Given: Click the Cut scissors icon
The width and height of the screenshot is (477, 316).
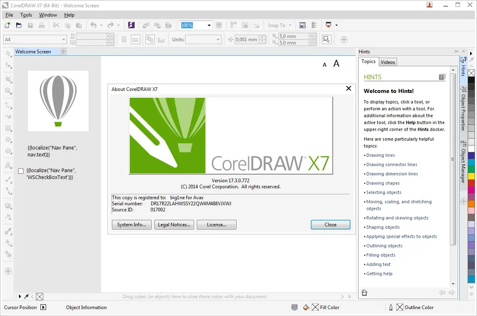Looking at the screenshot, I should tap(56, 25).
